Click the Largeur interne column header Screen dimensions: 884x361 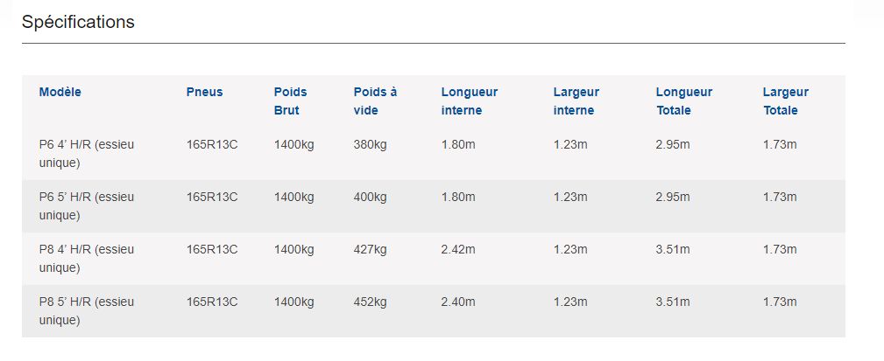tap(576, 101)
